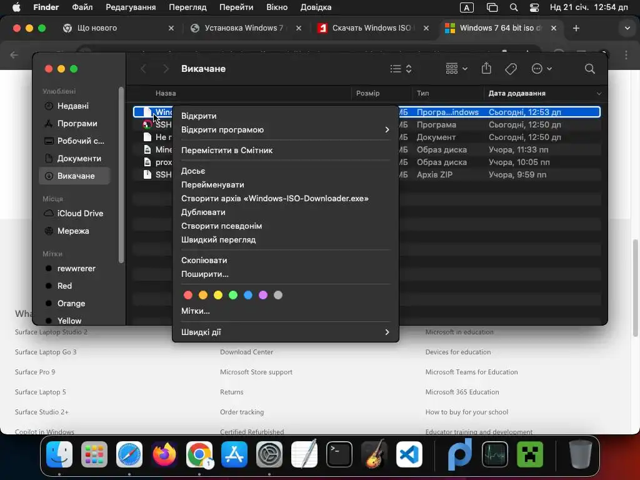
Task: Open Документи in the Finder sidebar
Action: click(74, 158)
